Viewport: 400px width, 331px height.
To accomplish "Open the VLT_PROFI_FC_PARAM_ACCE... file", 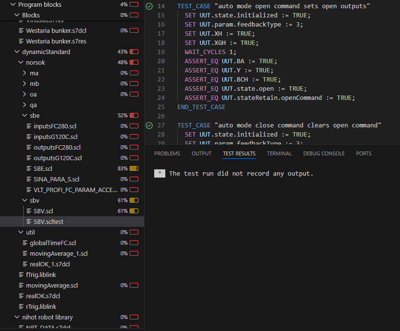I will click(x=76, y=190).
